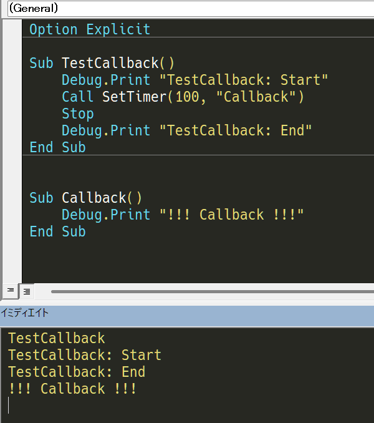Click the Debug.Print "TestCallback: End" line
This screenshot has height=423, width=374.
186,130
